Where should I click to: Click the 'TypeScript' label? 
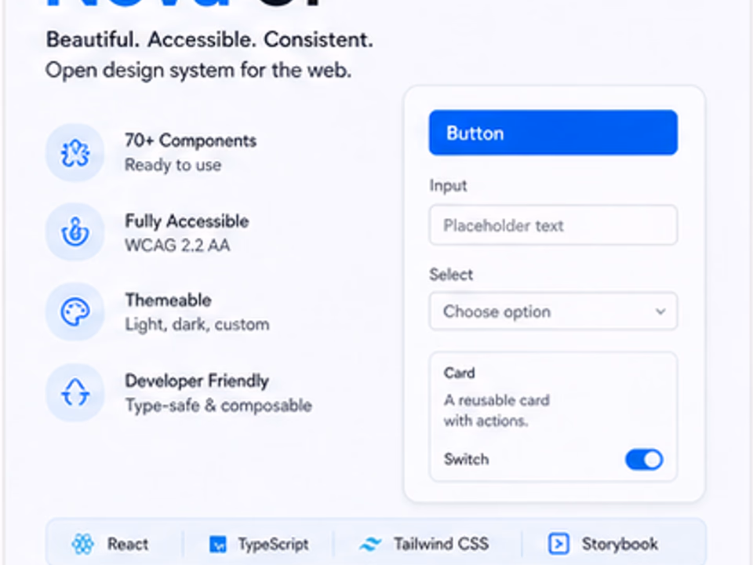click(x=273, y=545)
